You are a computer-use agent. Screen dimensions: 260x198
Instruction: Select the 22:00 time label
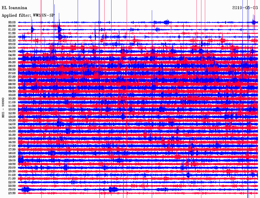pos(12,182)
